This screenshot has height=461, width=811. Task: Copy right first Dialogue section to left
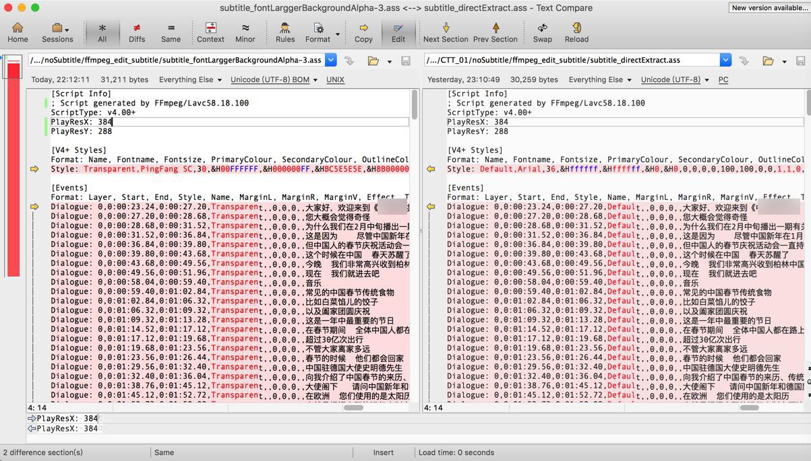point(431,207)
